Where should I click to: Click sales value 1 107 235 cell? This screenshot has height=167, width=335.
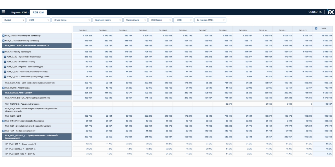pyautogui.click(x=83, y=36)
